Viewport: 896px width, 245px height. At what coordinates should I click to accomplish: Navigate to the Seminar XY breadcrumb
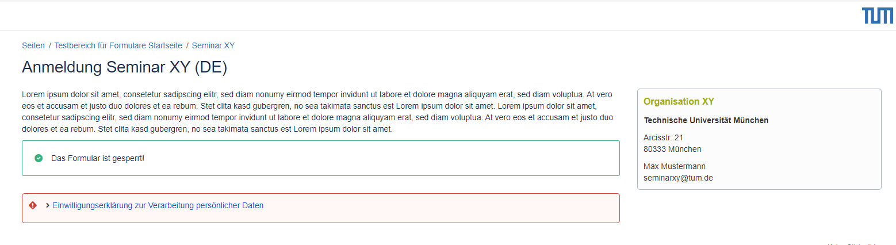pyautogui.click(x=213, y=45)
